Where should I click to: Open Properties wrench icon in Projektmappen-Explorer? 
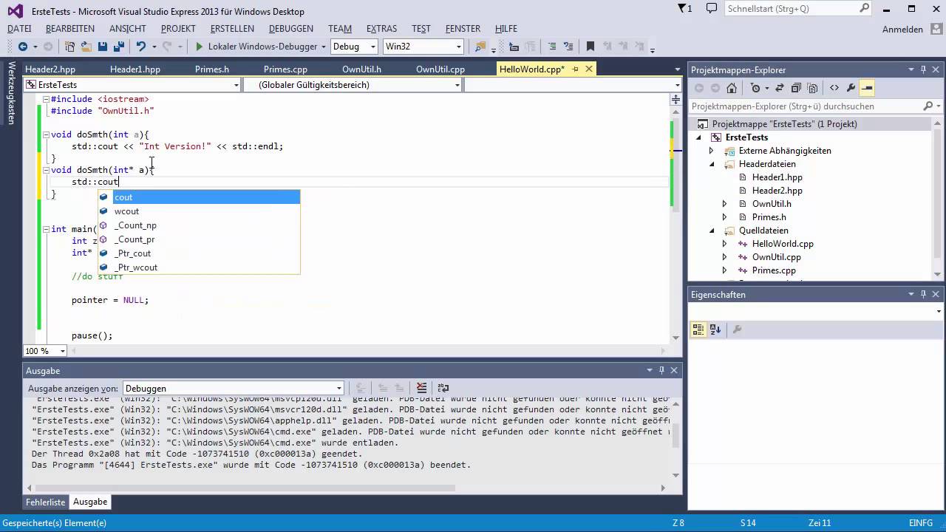[x=851, y=88]
